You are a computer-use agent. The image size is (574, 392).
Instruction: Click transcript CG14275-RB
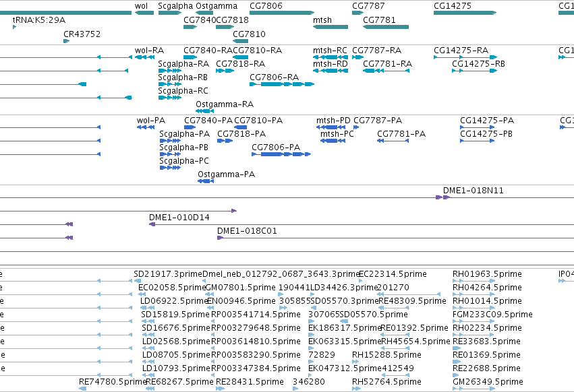tap(474, 71)
